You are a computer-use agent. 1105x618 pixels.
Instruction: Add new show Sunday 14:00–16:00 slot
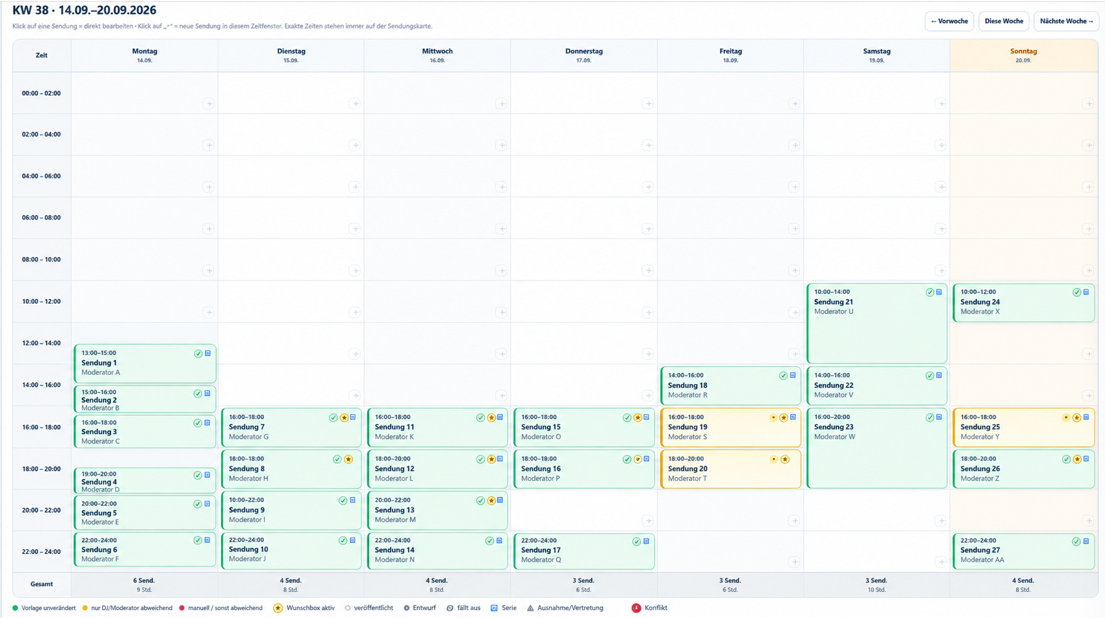[x=1088, y=395]
